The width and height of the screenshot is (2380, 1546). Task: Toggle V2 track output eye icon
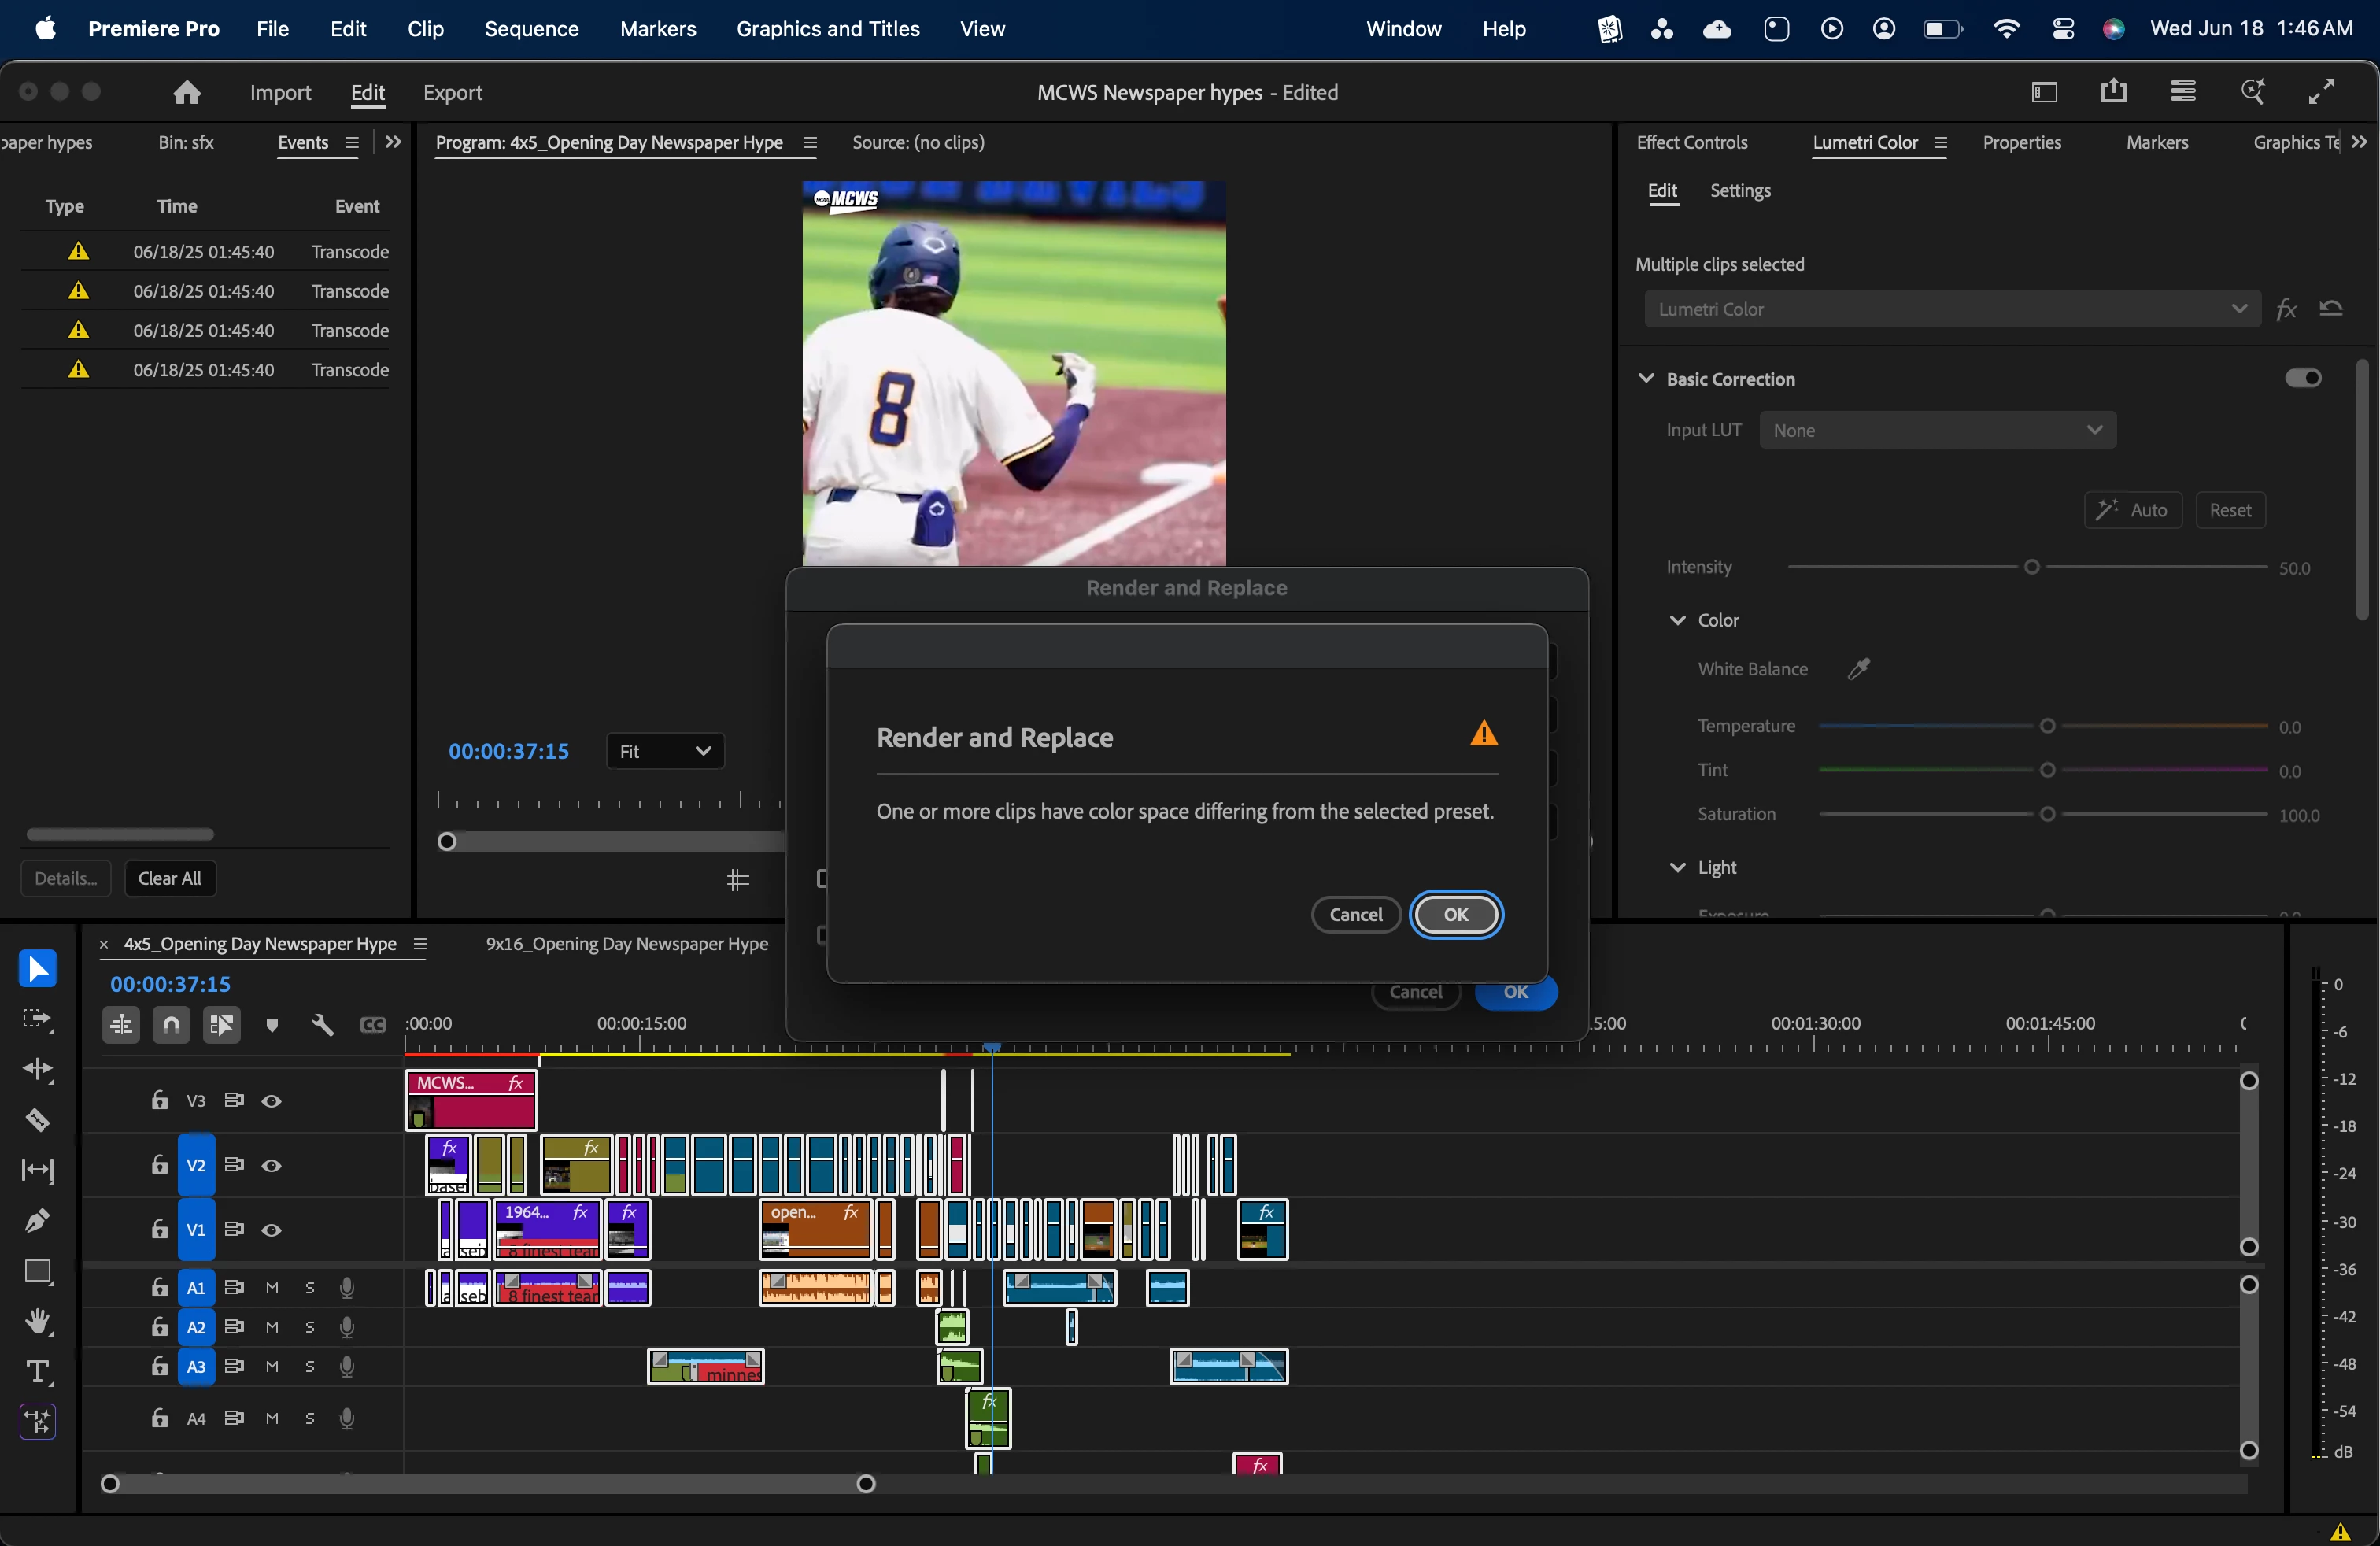(271, 1165)
